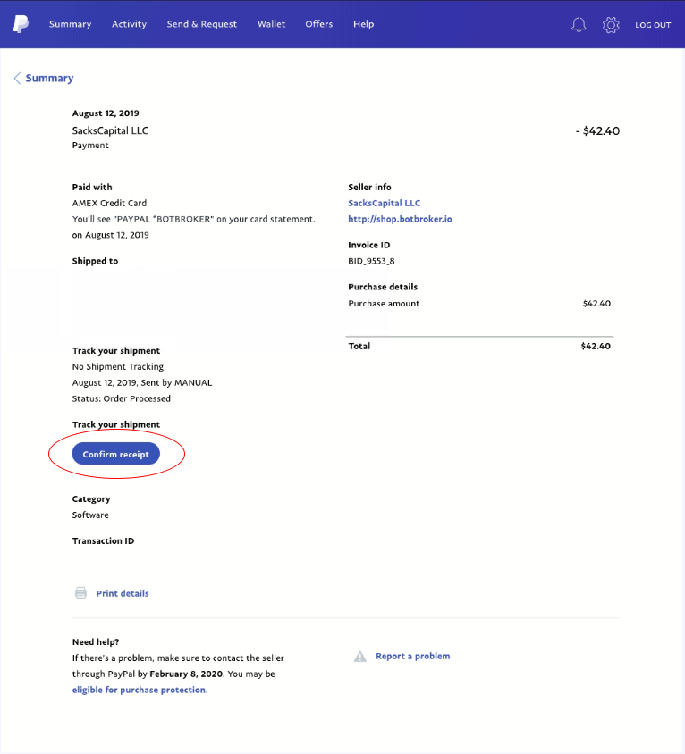Go back via the Summary breadcrumb link
685x754 pixels.
tap(49, 78)
